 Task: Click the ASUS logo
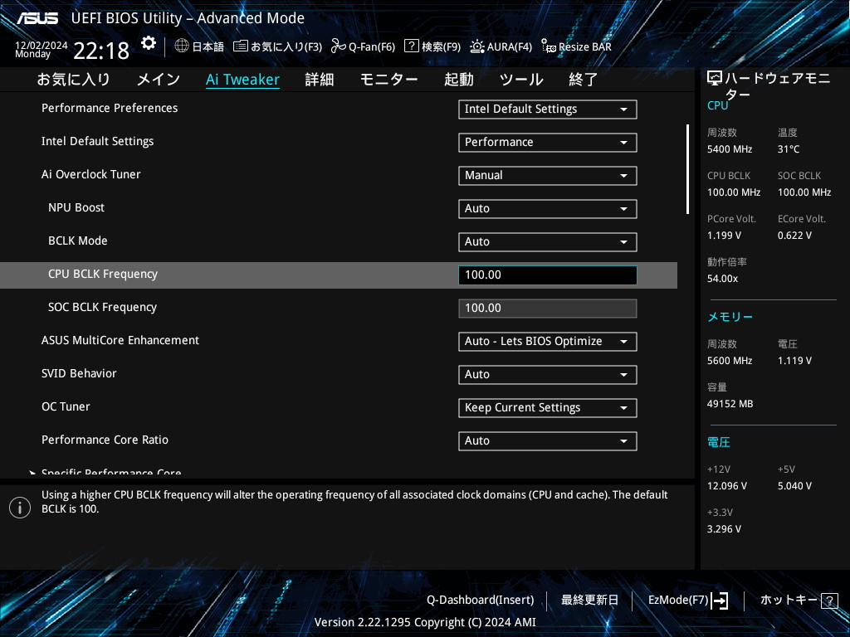point(37,18)
